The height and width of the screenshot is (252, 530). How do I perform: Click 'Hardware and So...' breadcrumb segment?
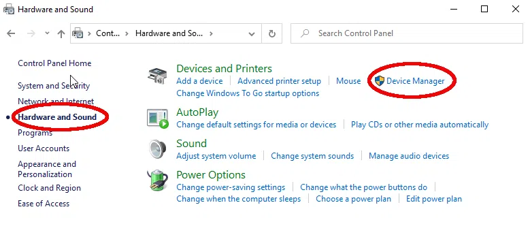coord(169,33)
